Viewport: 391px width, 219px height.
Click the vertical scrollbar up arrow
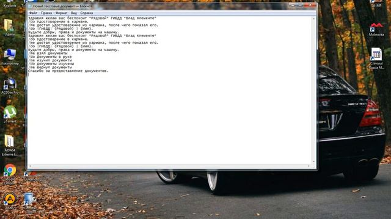(x=313, y=19)
